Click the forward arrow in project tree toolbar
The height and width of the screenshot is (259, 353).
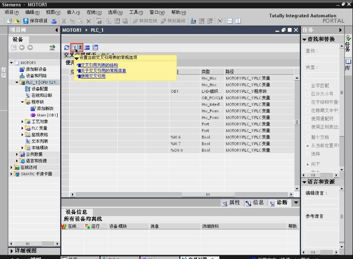pyautogui.click(x=30, y=48)
